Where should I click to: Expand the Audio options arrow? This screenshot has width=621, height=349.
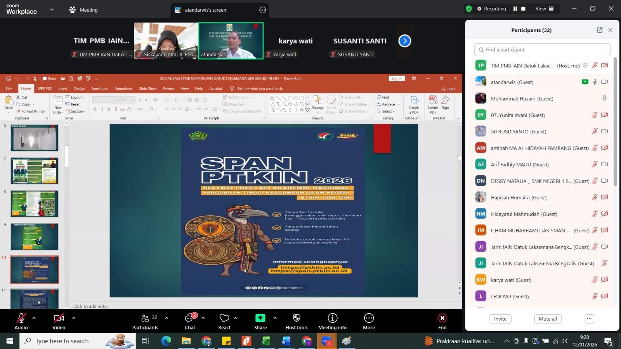[x=34, y=318]
